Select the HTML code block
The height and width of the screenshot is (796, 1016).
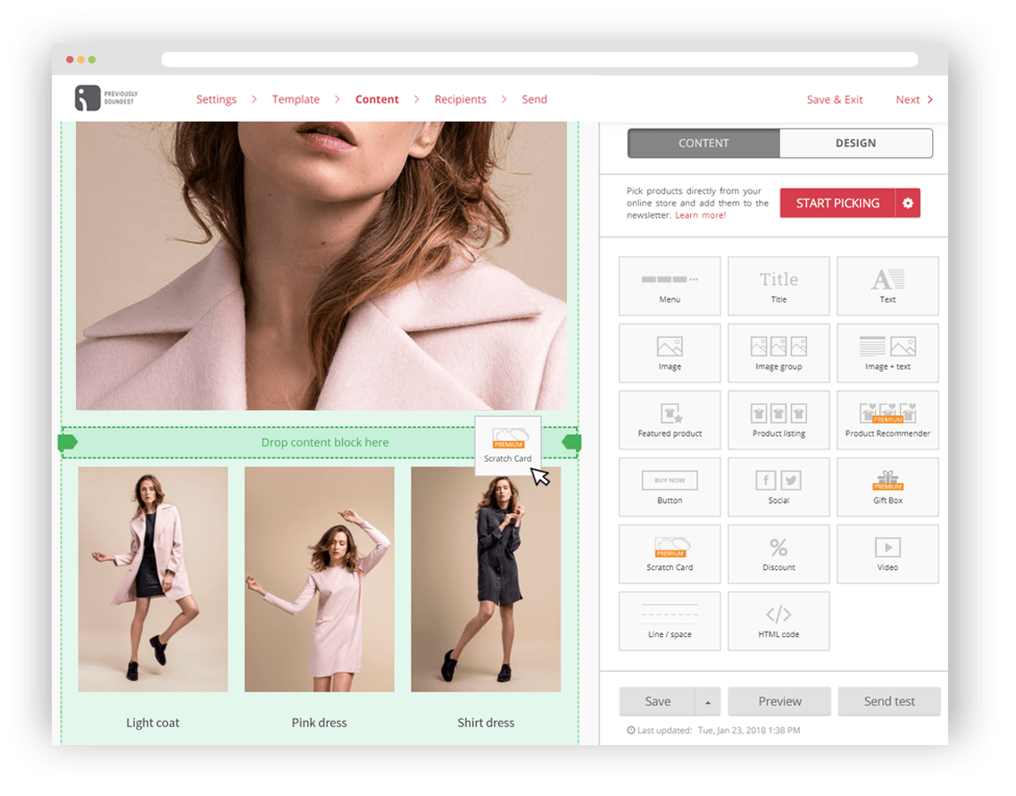779,621
